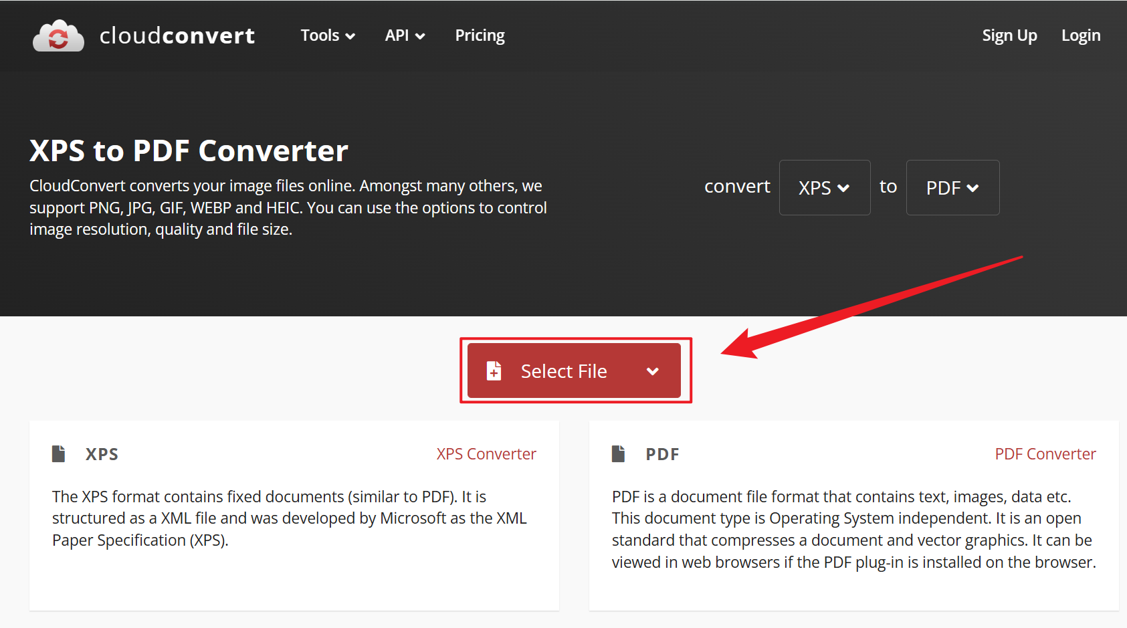Click the PDF card heading
1127x628 pixels.
pyautogui.click(x=662, y=454)
